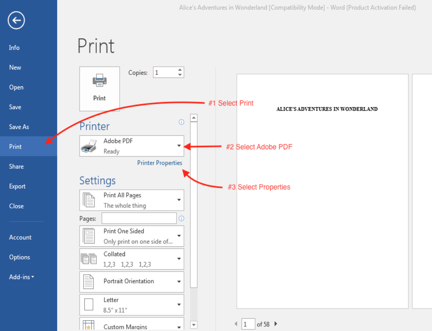Click the settings scrollbar down arrow

click(x=194, y=325)
